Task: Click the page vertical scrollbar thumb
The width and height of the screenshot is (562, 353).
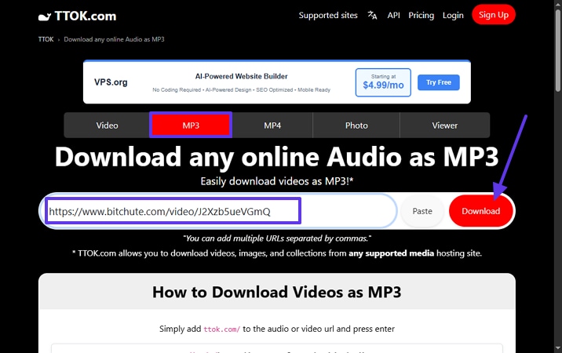Action: (x=558, y=50)
